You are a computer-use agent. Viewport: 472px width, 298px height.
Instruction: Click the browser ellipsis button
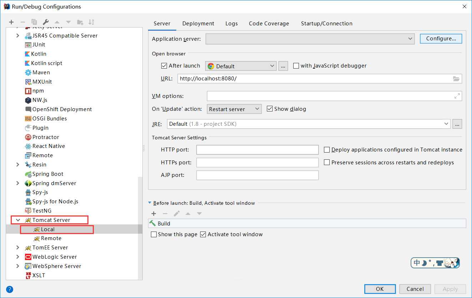point(283,66)
